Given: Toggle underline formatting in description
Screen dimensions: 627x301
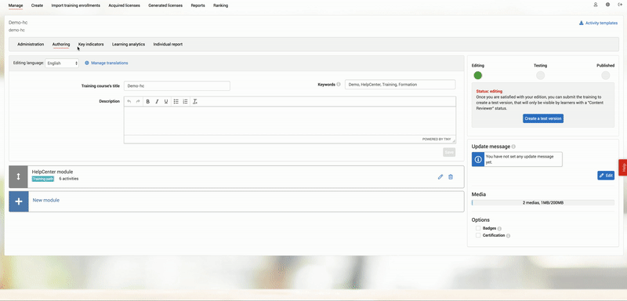Looking at the screenshot, I should coord(166,102).
